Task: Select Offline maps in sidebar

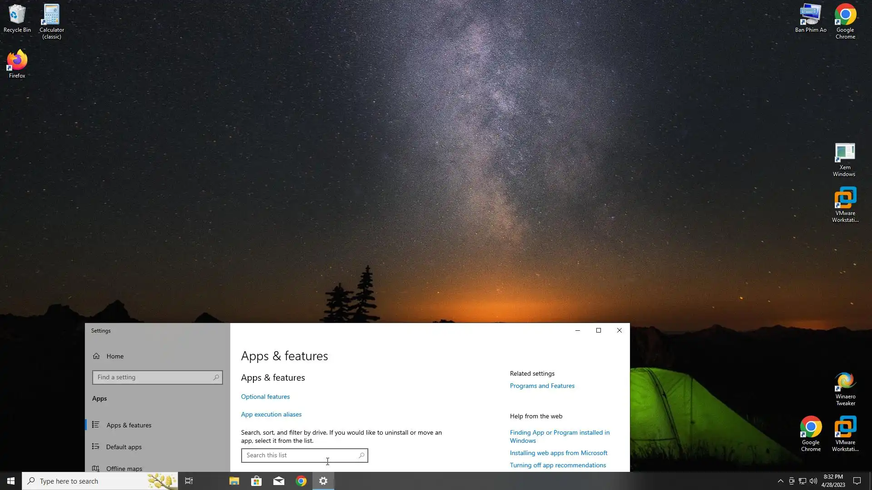Action: [124, 468]
